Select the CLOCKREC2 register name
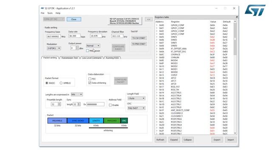272x153 pixels. (x=177, y=113)
